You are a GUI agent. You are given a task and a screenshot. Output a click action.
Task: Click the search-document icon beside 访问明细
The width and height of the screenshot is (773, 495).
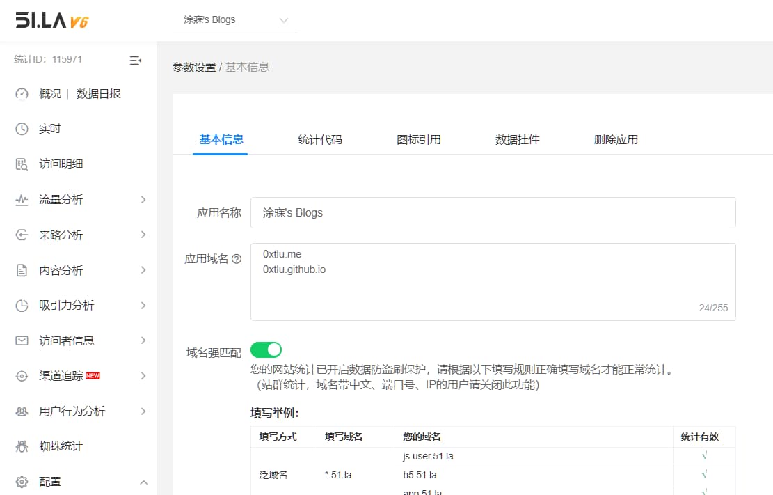(22, 164)
